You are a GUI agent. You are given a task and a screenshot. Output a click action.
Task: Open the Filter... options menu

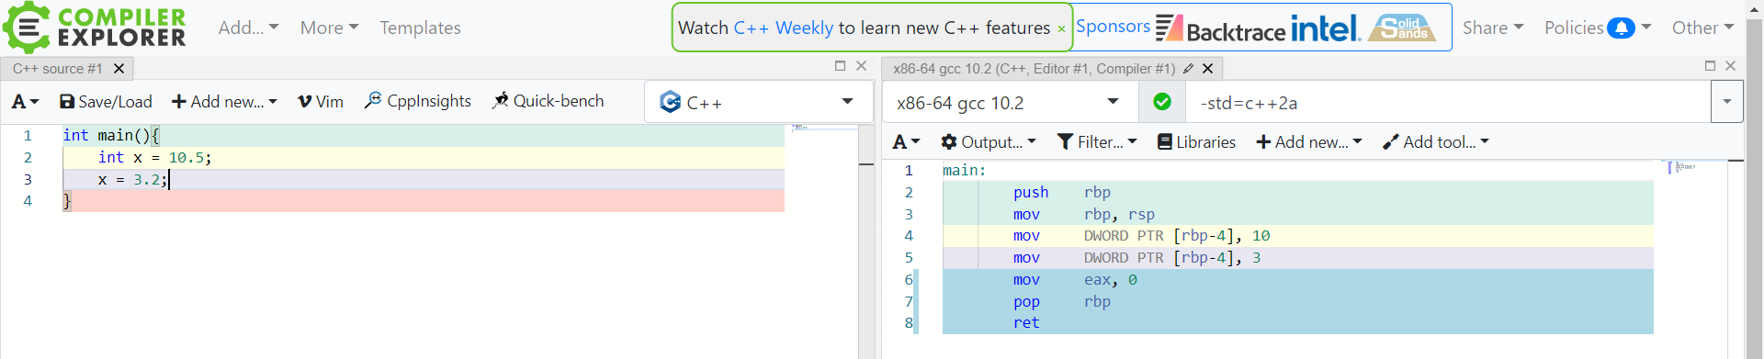(x=1097, y=142)
